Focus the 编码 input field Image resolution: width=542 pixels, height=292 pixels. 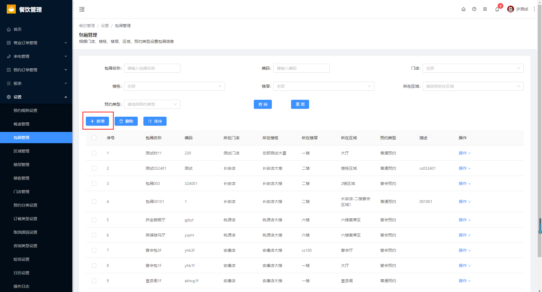tap(301, 68)
